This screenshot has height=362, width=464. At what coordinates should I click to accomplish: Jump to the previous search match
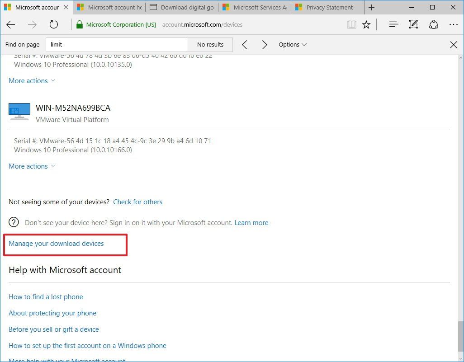pyautogui.click(x=244, y=44)
